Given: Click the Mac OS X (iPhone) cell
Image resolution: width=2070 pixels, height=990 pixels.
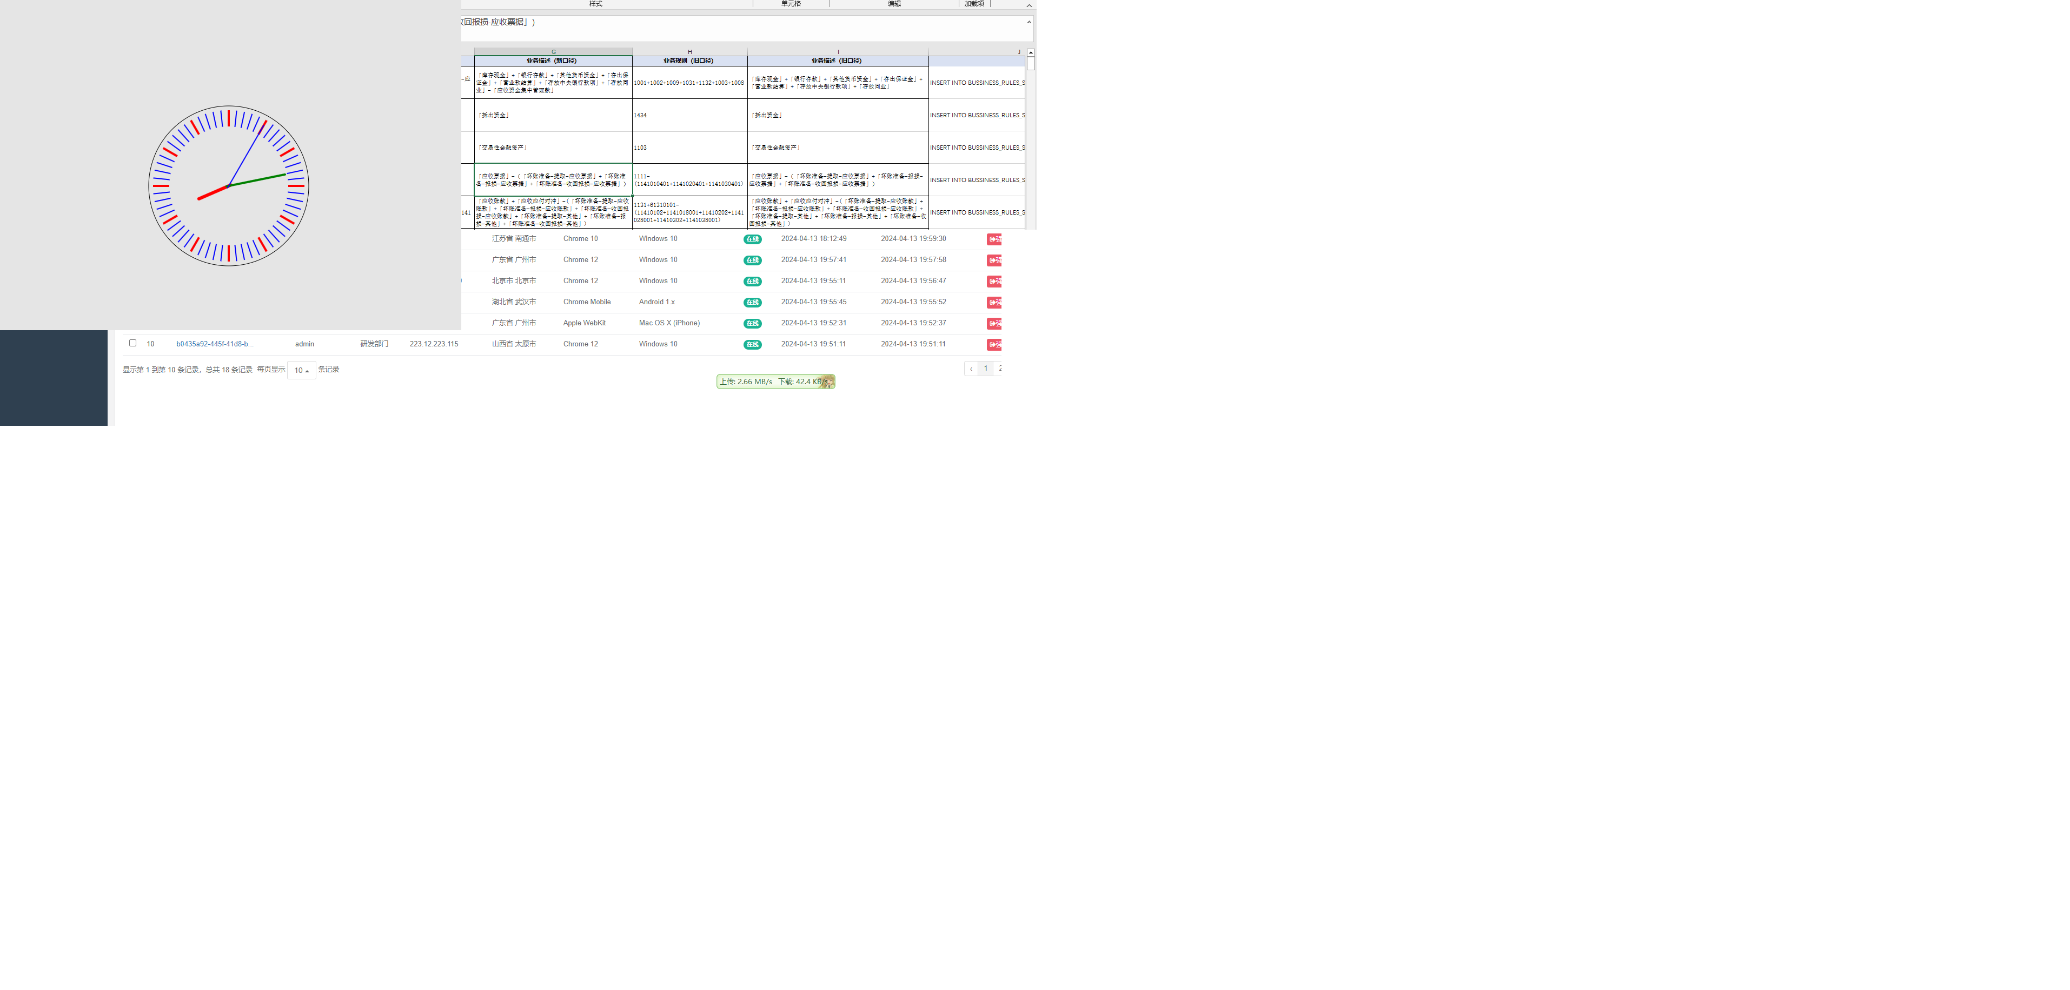Looking at the screenshot, I should click(x=669, y=323).
